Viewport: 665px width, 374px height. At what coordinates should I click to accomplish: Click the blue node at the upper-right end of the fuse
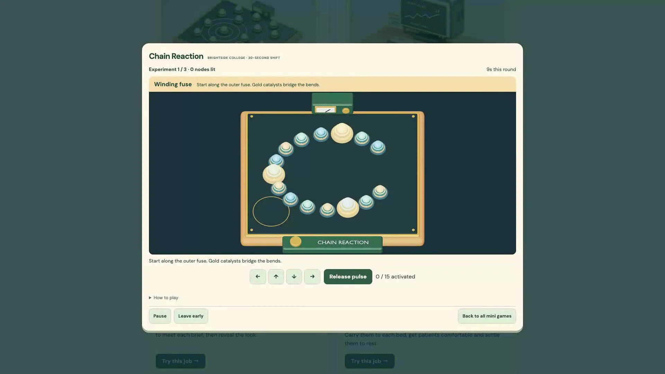pyautogui.click(x=378, y=147)
